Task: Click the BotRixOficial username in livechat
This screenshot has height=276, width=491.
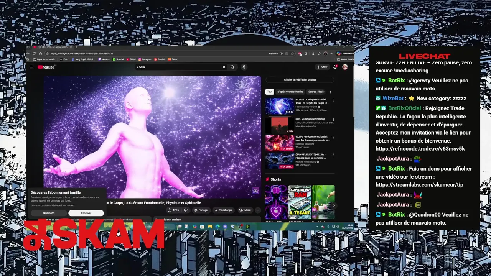Action: point(404,108)
